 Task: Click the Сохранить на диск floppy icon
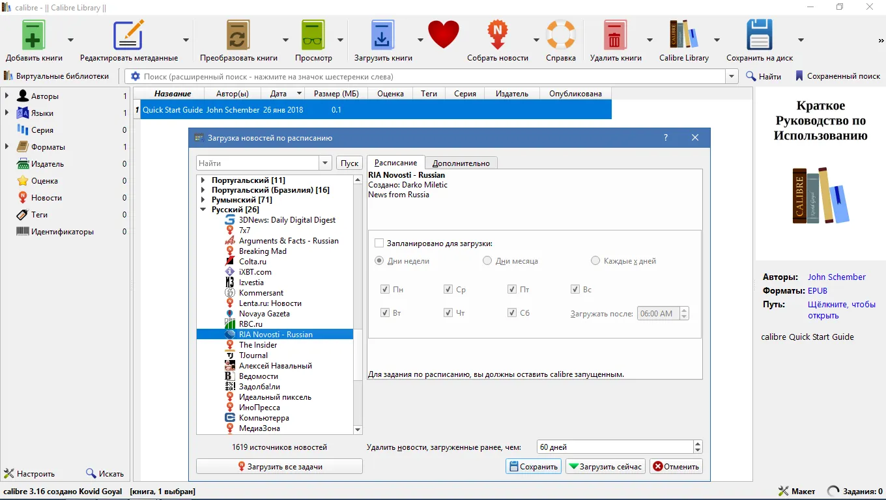click(x=760, y=34)
